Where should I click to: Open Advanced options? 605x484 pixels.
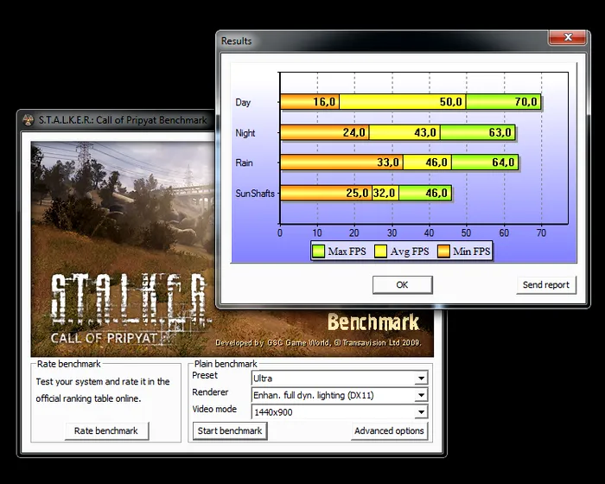point(389,430)
